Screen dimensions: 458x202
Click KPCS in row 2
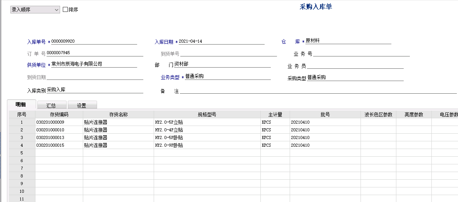(275, 130)
